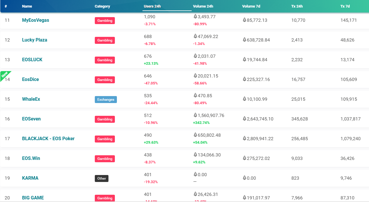Click EOS icon beside 650,802.48 volume
The height and width of the screenshot is (202, 369).
tap(195, 135)
